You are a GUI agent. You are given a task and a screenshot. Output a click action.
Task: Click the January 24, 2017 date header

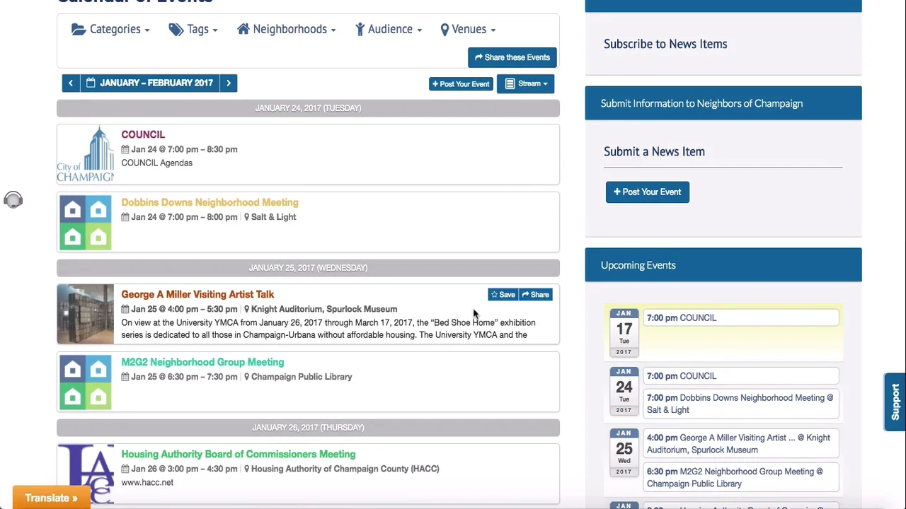[308, 108]
